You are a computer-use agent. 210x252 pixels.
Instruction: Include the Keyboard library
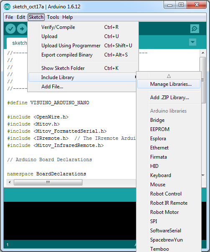[169, 175]
